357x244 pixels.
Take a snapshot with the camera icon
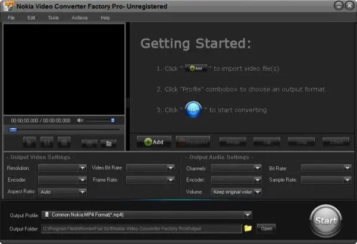click(x=89, y=143)
